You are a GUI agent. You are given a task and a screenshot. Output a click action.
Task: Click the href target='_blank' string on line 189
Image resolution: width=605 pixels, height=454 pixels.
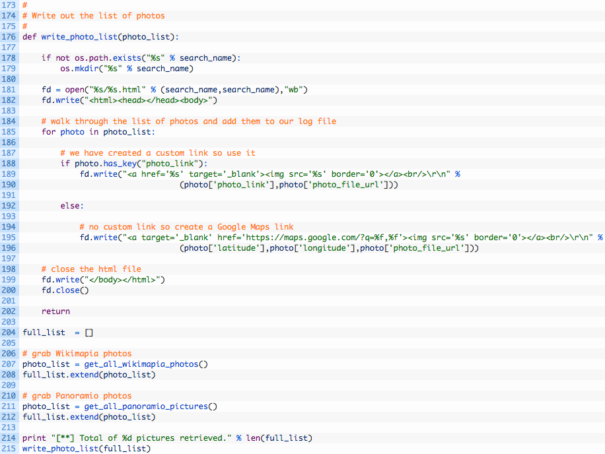pos(286,174)
